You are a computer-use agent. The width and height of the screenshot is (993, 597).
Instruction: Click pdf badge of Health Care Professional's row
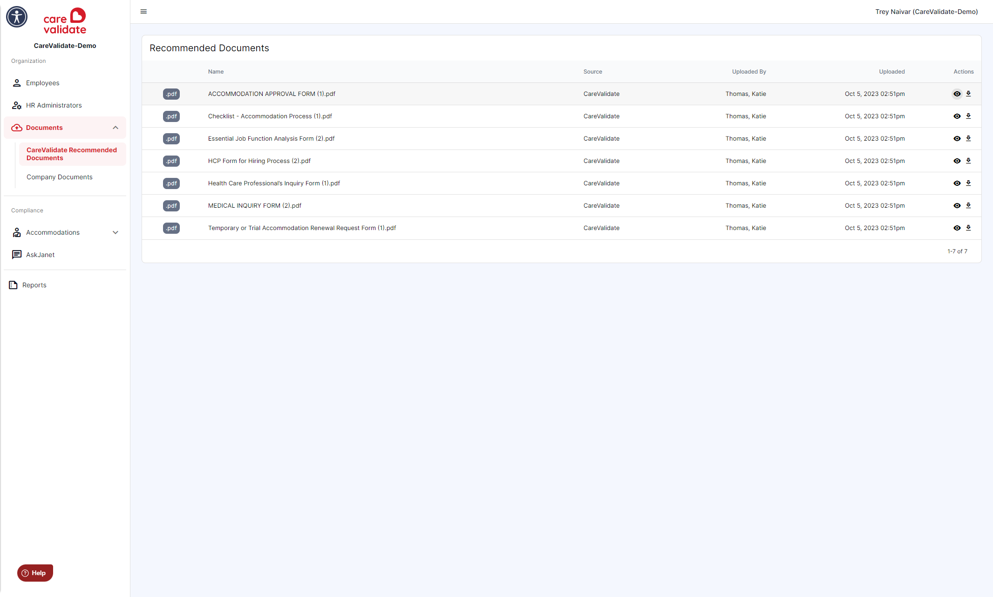click(x=171, y=183)
